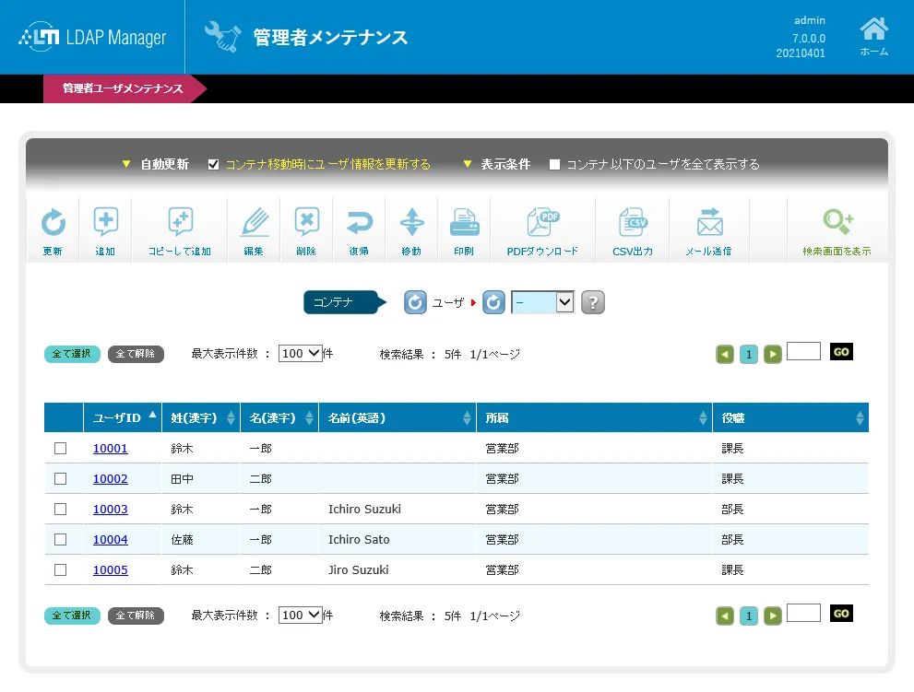Click the CSV出力 export icon

pos(633,222)
